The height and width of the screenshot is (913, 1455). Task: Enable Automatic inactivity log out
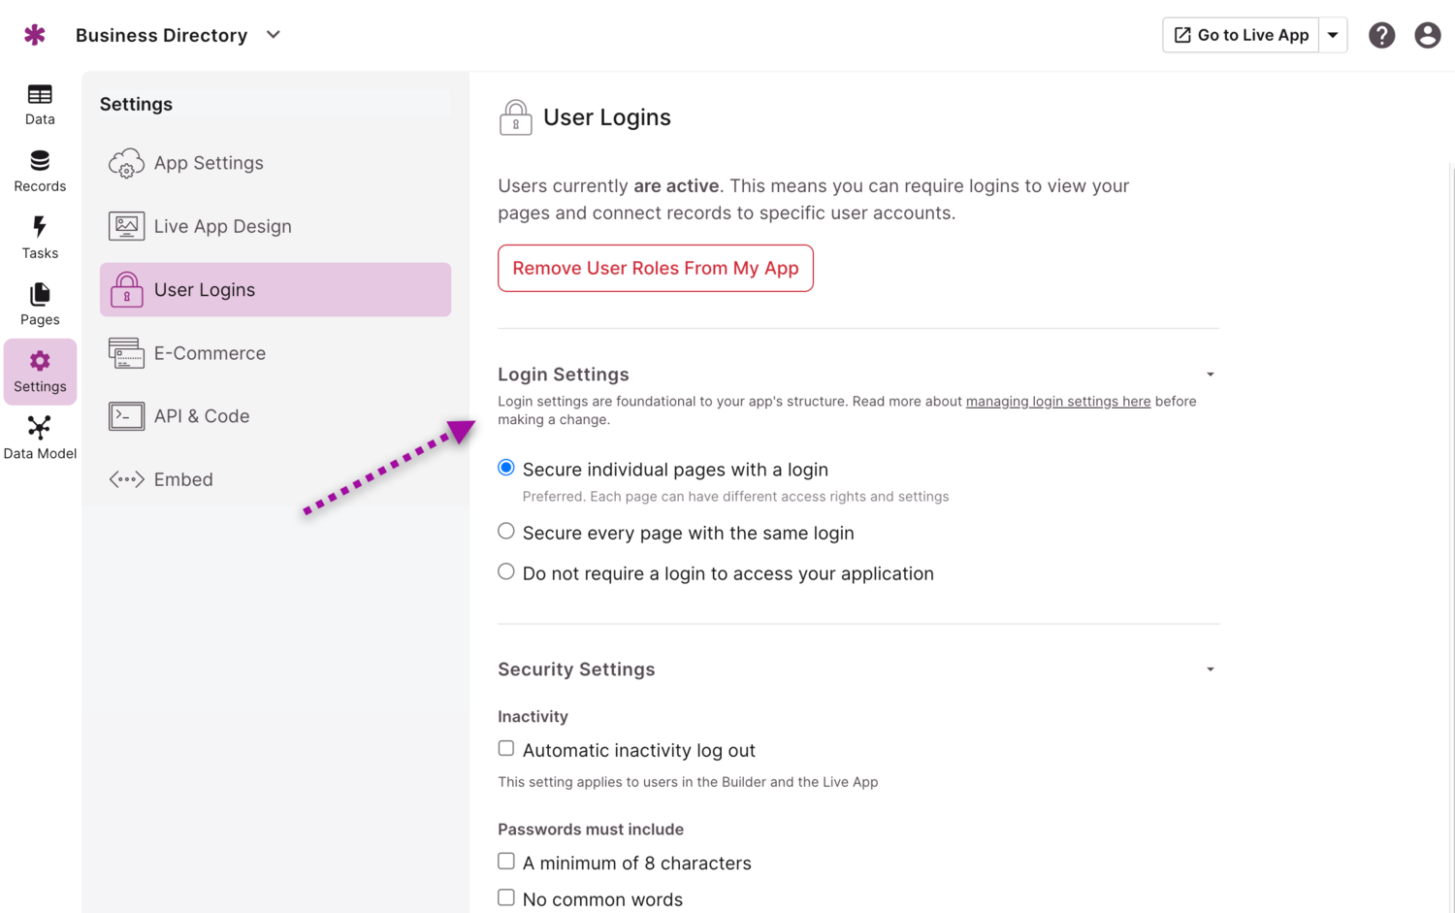click(506, 749)
